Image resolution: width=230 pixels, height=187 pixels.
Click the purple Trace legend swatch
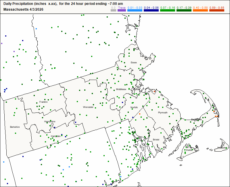coord(122,10)
